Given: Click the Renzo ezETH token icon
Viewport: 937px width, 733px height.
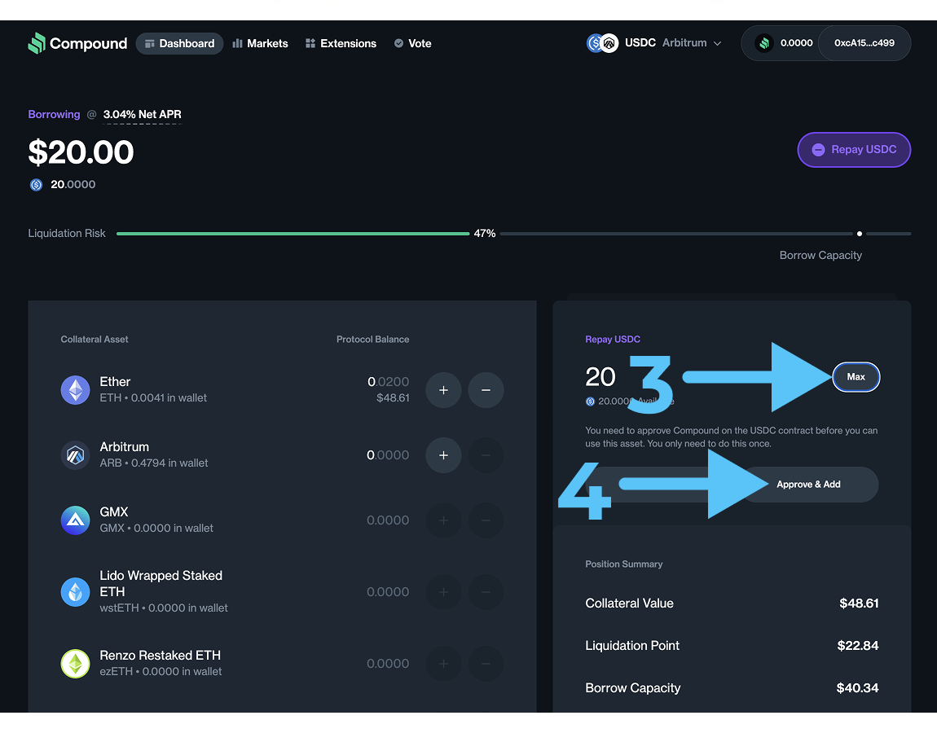Looking at the screenshot, I should 75,664.
